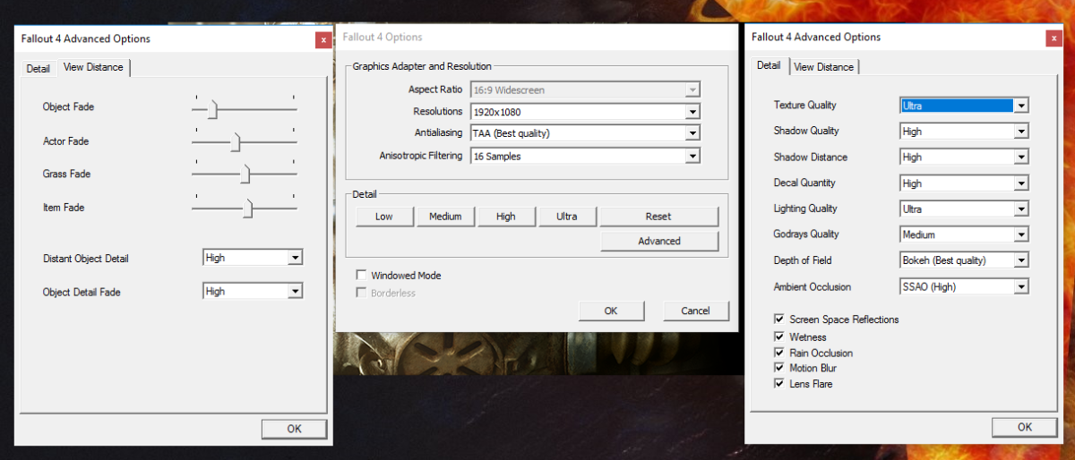Click the Object Fade slider handle
The height and width of the screenshot is (460, 1075).
pyautogui.click(x=212, y=110)
